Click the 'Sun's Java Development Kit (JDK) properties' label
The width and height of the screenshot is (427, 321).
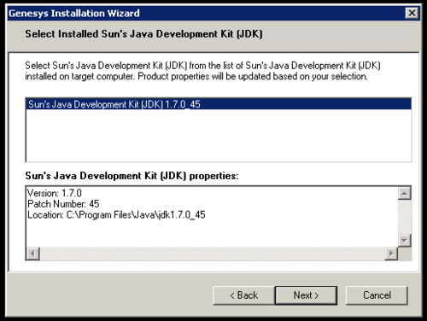[132, 176]
